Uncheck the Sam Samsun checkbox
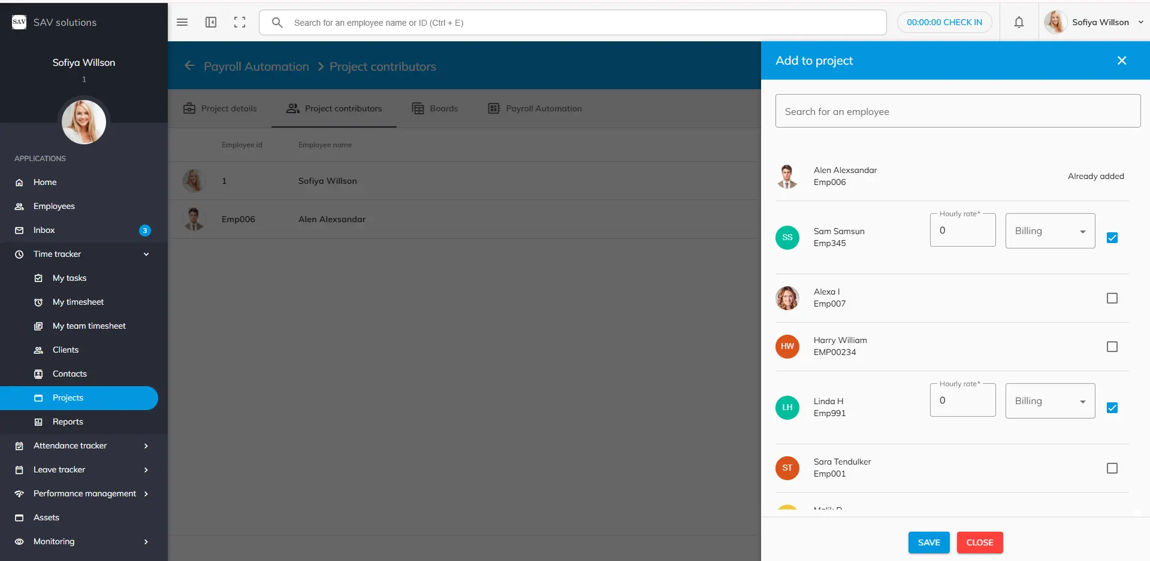 (x=1112, y=238)
